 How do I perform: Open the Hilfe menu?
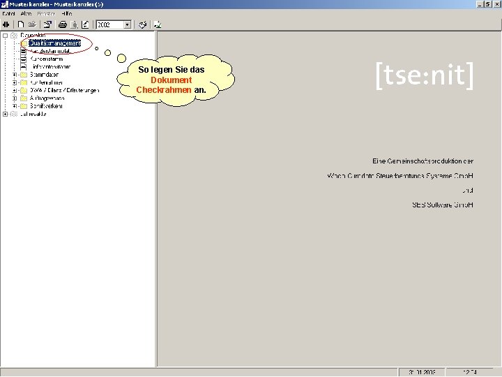pyautogui.click(x=67, y=14)
